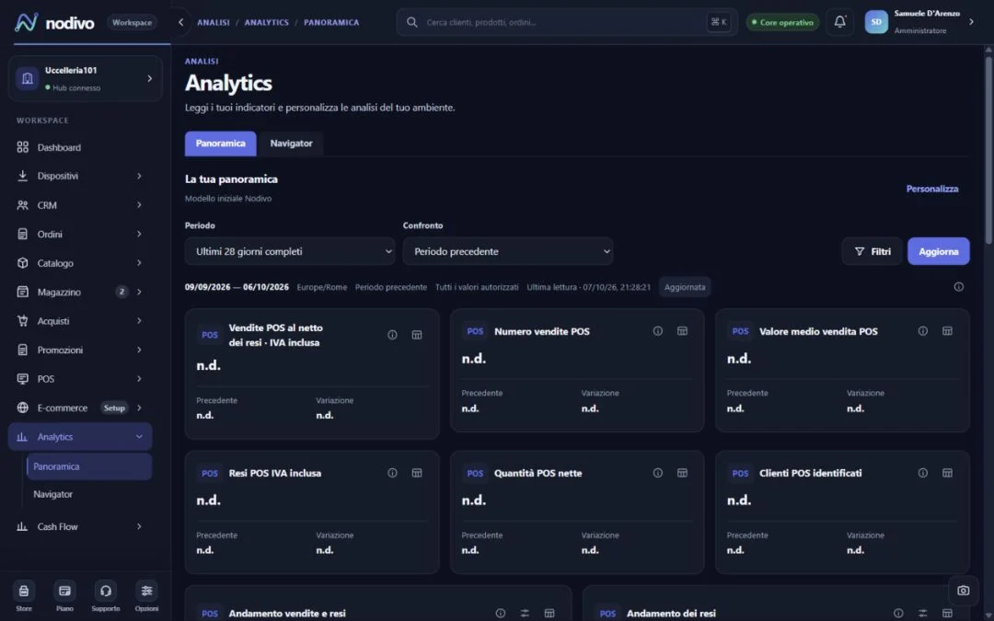
Task: Show info for Valore medio vendita POS
Action: [x=923, y=331]
